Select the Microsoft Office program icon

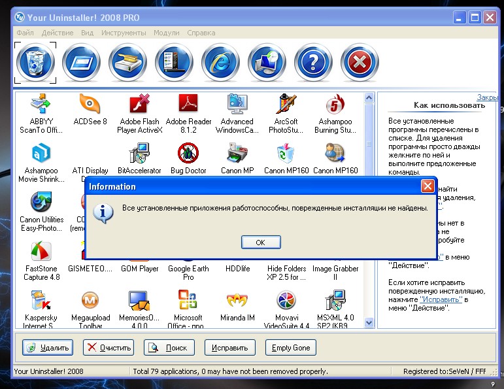point(188,299)
